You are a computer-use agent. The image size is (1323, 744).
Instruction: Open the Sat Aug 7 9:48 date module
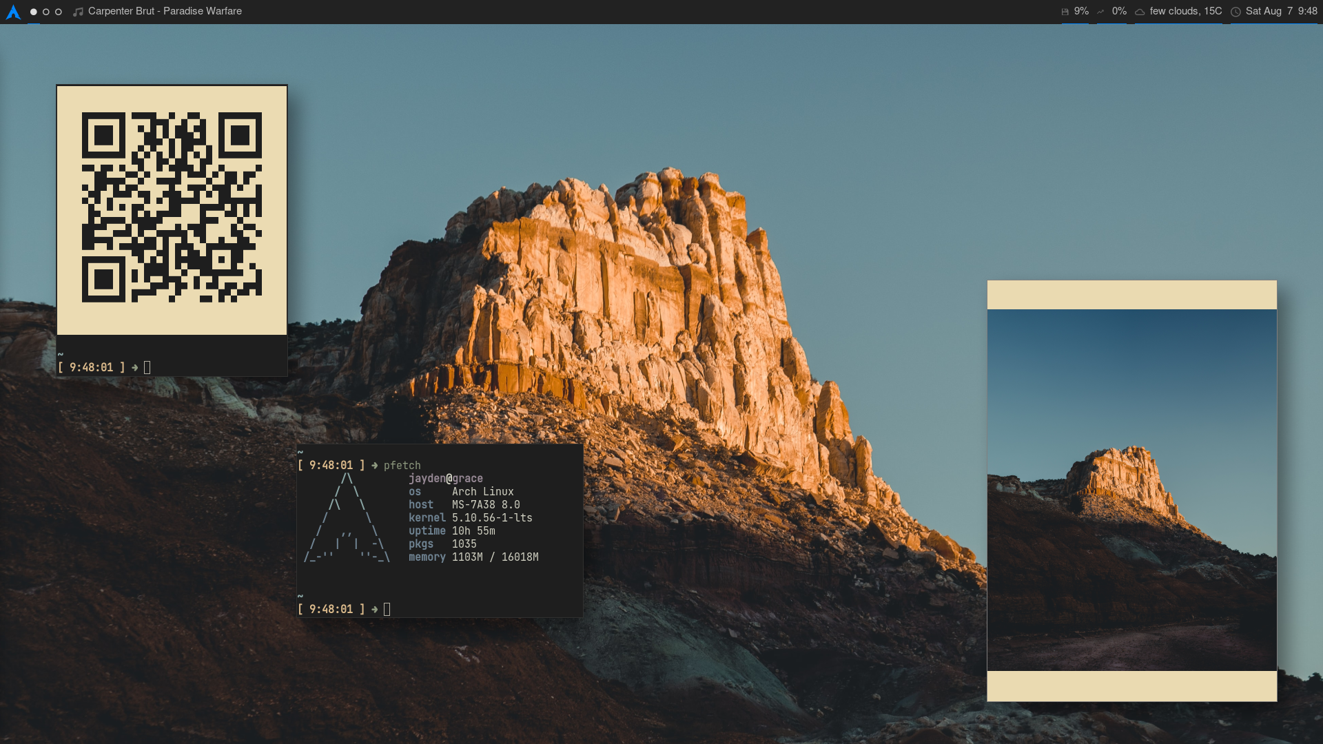click(1281, 11)
